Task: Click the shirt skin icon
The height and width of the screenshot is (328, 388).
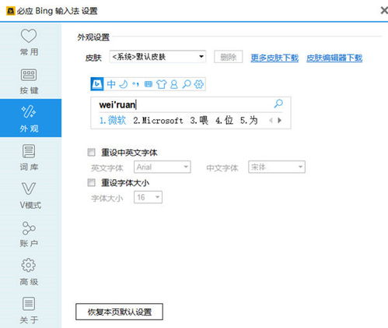Action: [161, 84]
